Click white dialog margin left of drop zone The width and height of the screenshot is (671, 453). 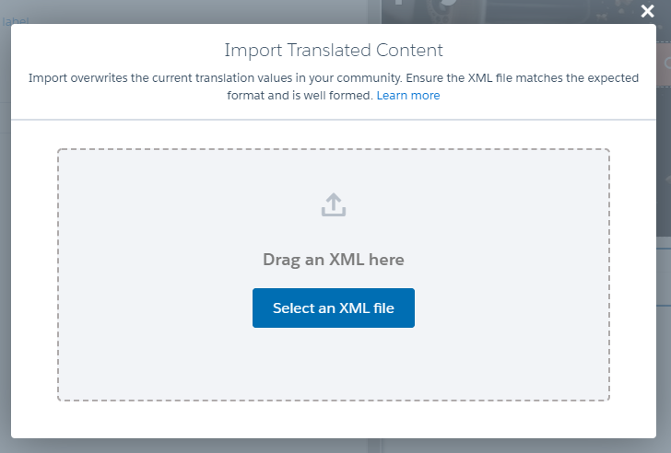(x=34, y=276)
